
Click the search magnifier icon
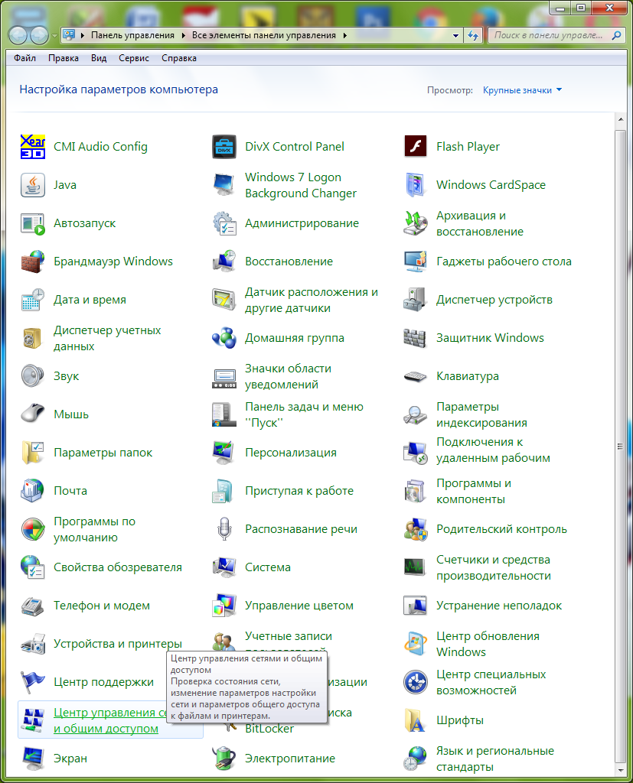[617, 35]
